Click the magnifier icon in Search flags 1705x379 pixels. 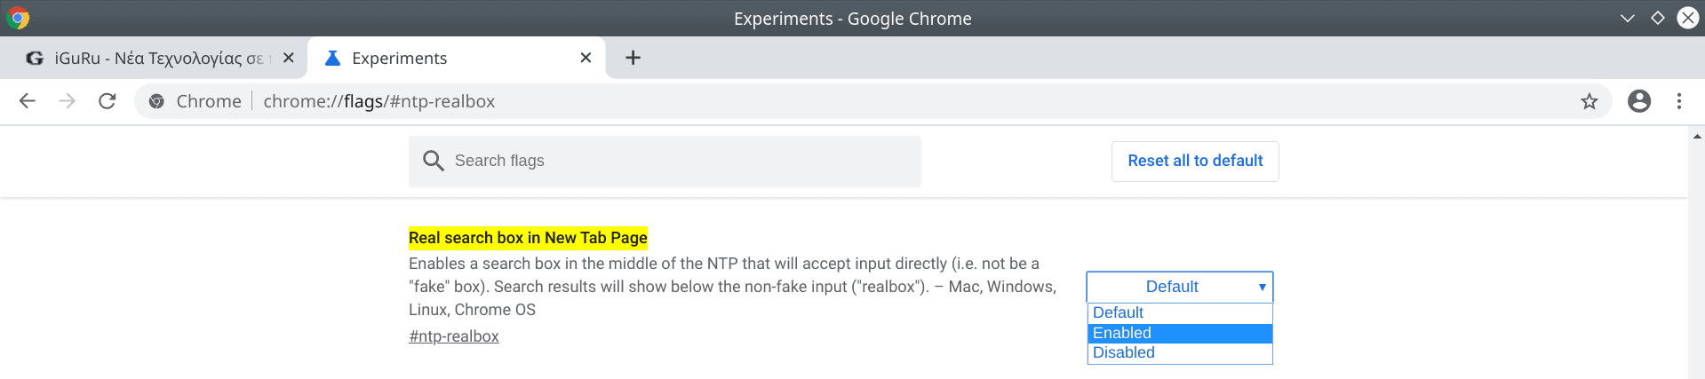coord(434,161)
